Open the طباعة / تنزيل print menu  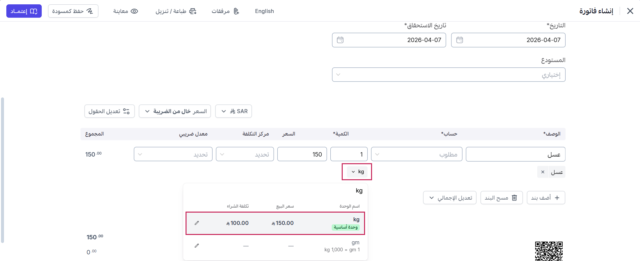176,11
